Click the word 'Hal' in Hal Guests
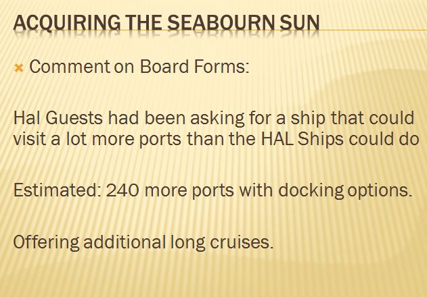The height and width of the screenshot is (297, 427). click(x=26, y=118)
